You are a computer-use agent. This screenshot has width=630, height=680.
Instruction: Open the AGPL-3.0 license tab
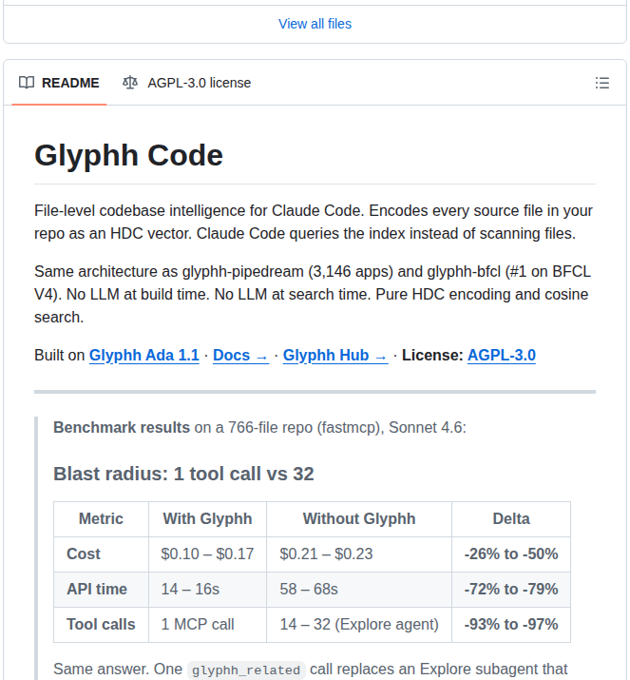pyautogui.click(x=187, y=83)
